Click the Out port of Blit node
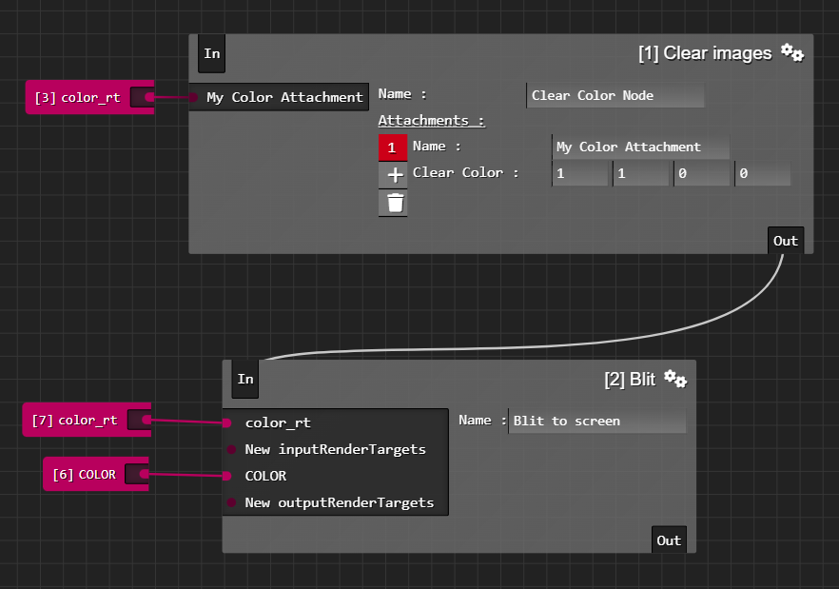Image resolution: width=839 pixels, height=589 pixels. pos(669,540)
